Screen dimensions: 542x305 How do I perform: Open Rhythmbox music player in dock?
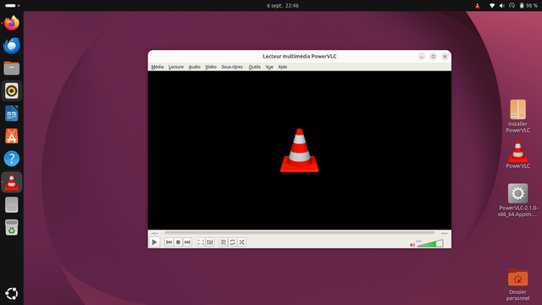[x=11, y=91]
